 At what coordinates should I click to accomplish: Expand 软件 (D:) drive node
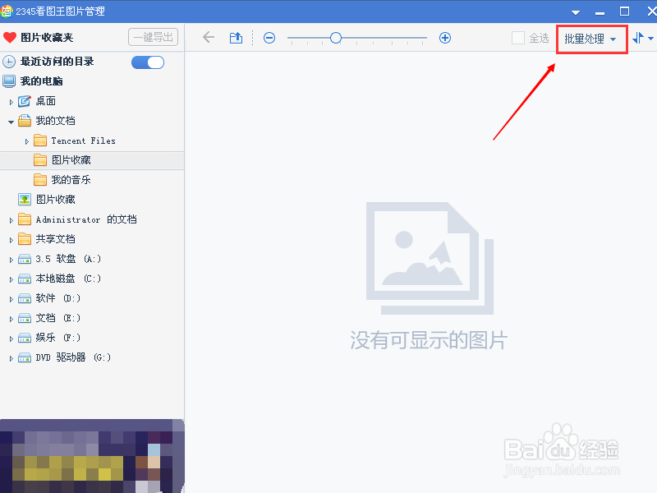[11, 299]
